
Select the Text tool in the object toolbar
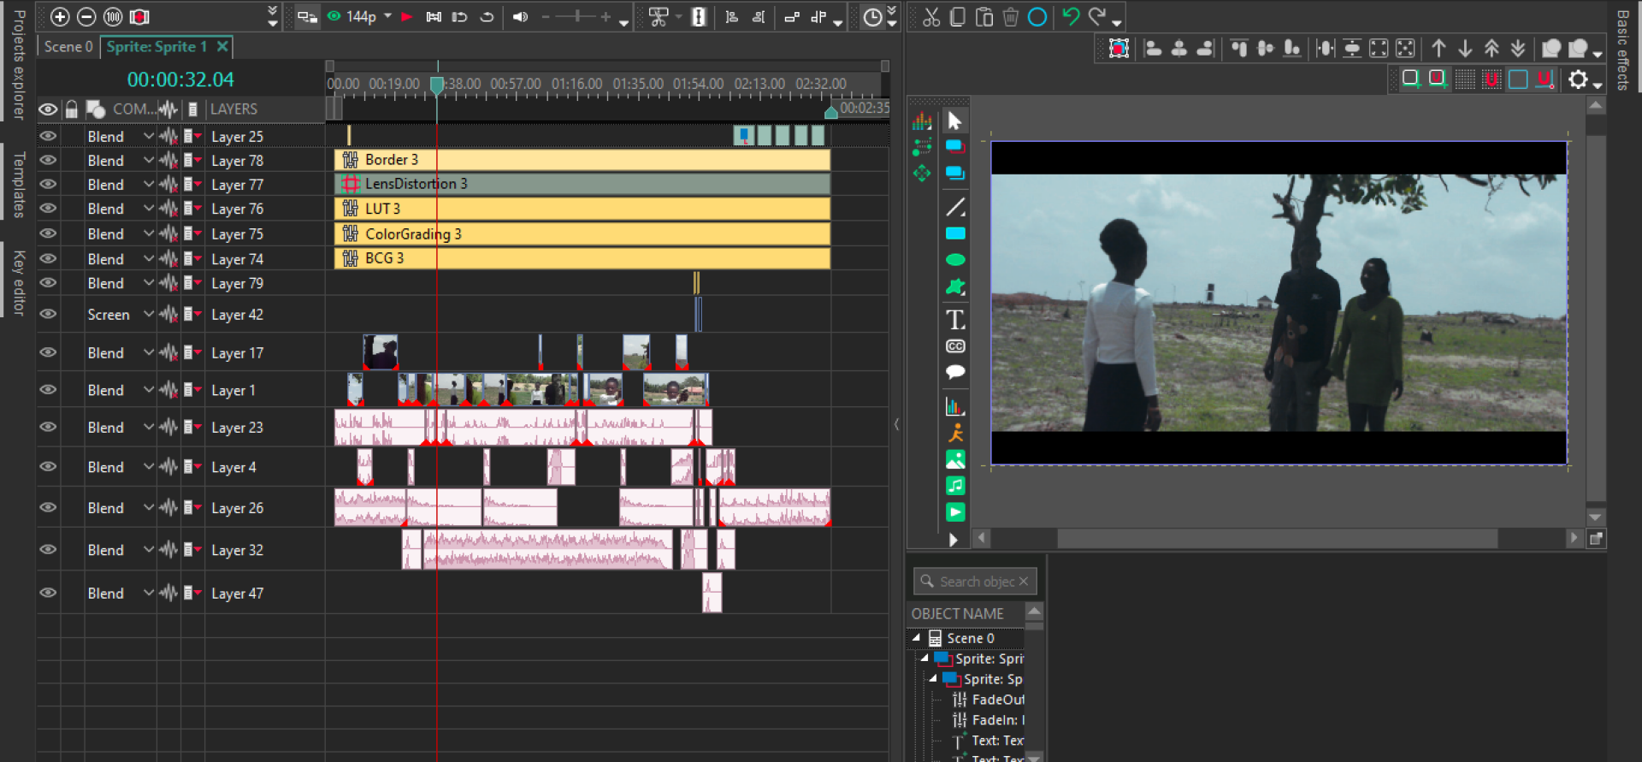(x=955, y=320)
